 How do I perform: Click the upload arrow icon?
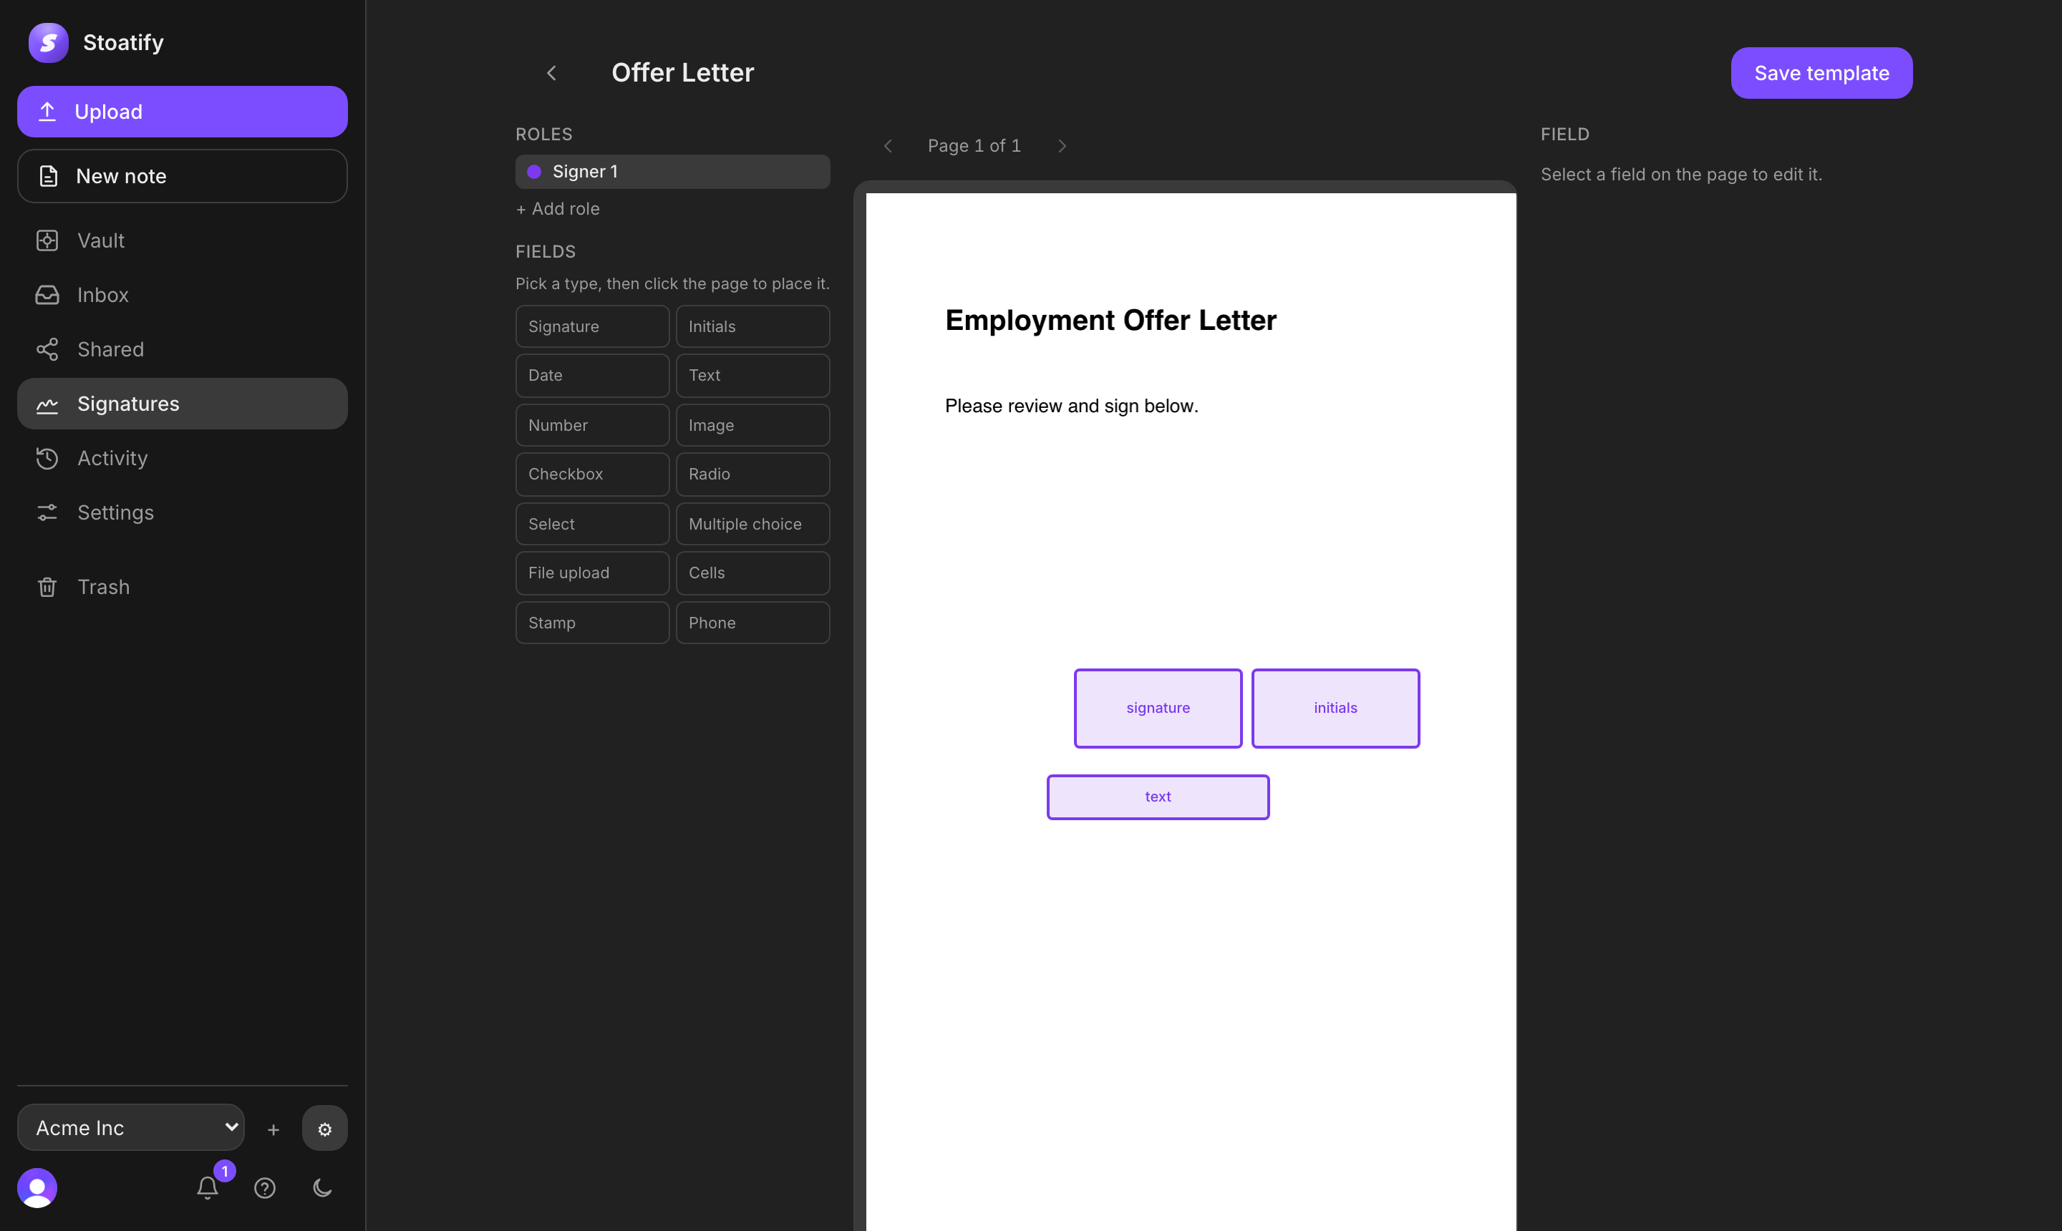coord(47,111)
